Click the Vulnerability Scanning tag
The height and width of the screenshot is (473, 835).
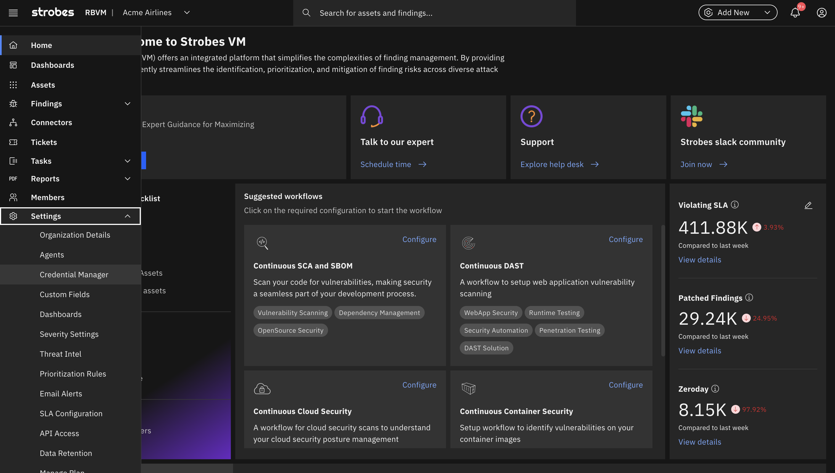292,313
